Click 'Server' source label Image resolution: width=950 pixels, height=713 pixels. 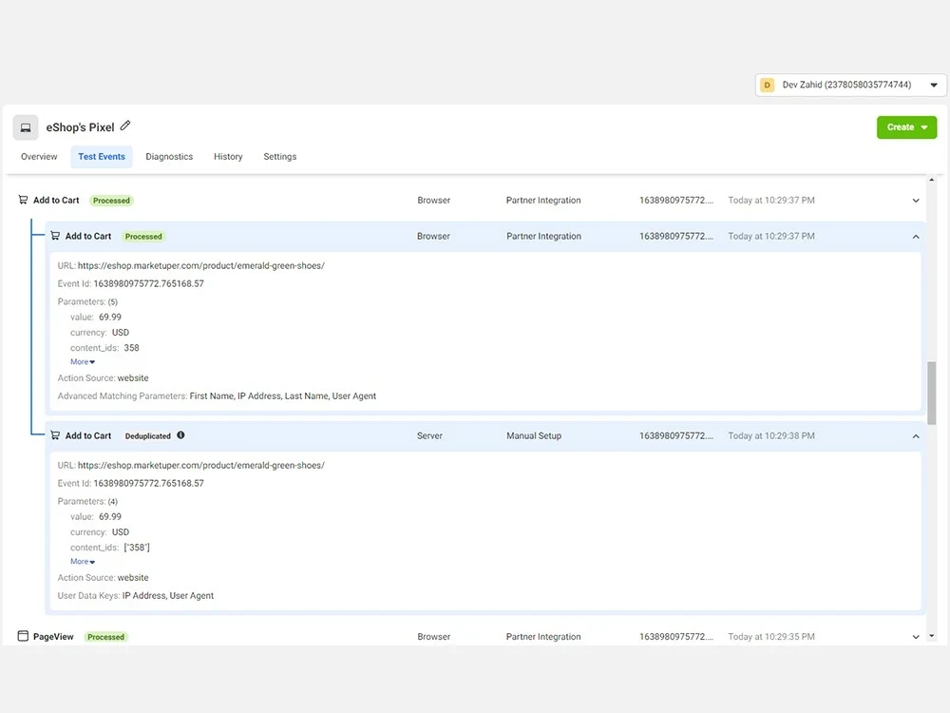pyautogui.click(x=429, y=436)
